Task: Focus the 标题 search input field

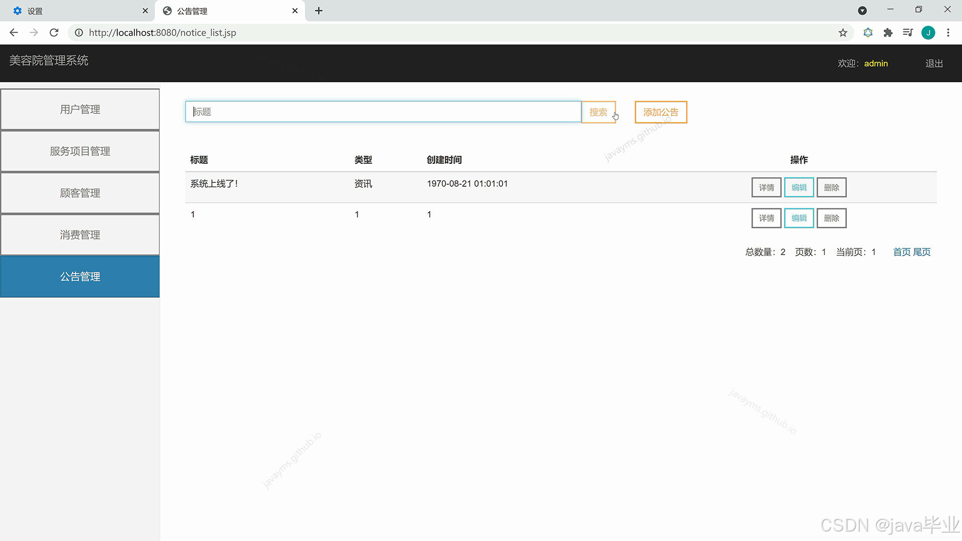Action: point(383,112)
